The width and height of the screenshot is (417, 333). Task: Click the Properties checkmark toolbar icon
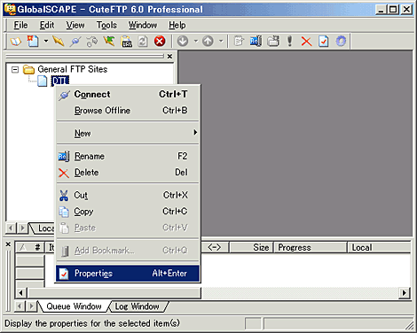click(x=324, y=42)
